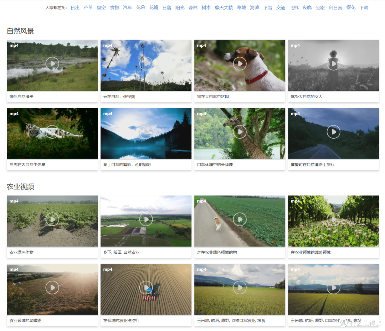Open the 走在农业绿色领域的狗 caption
385x331 pixels.
coord(217,253)
